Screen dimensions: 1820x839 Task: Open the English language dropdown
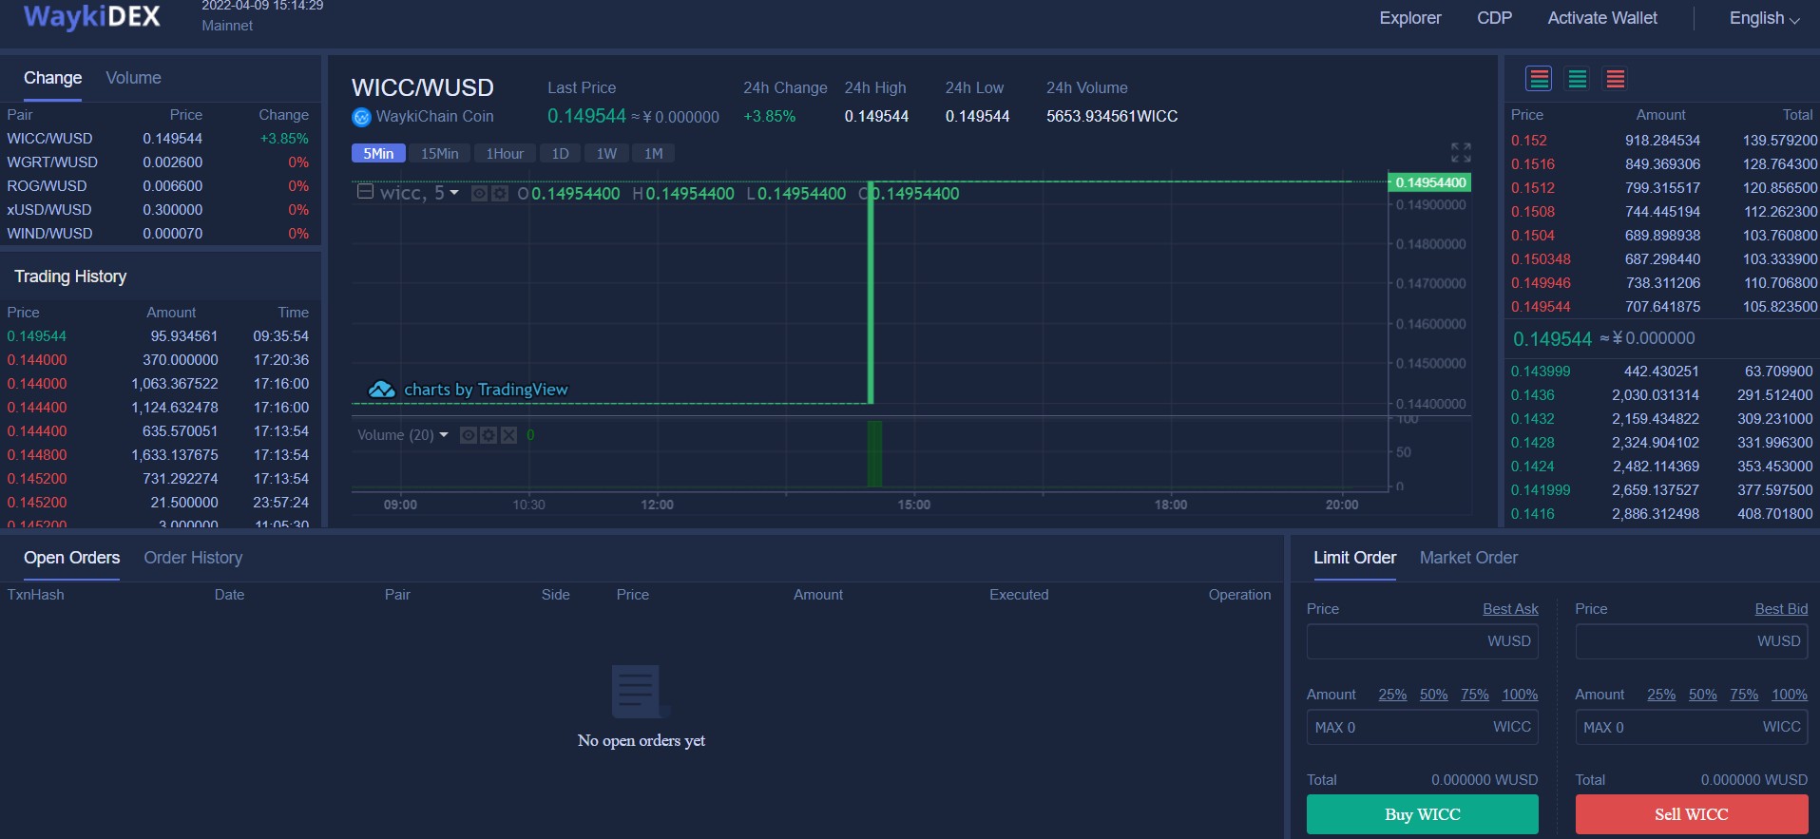click(1764, 18)
